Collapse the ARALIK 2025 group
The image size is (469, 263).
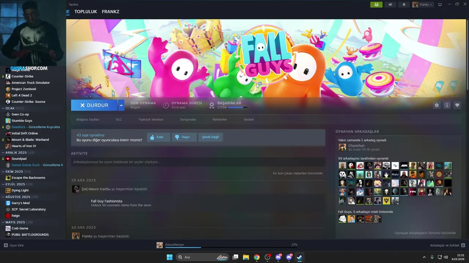tap(18, 152)
